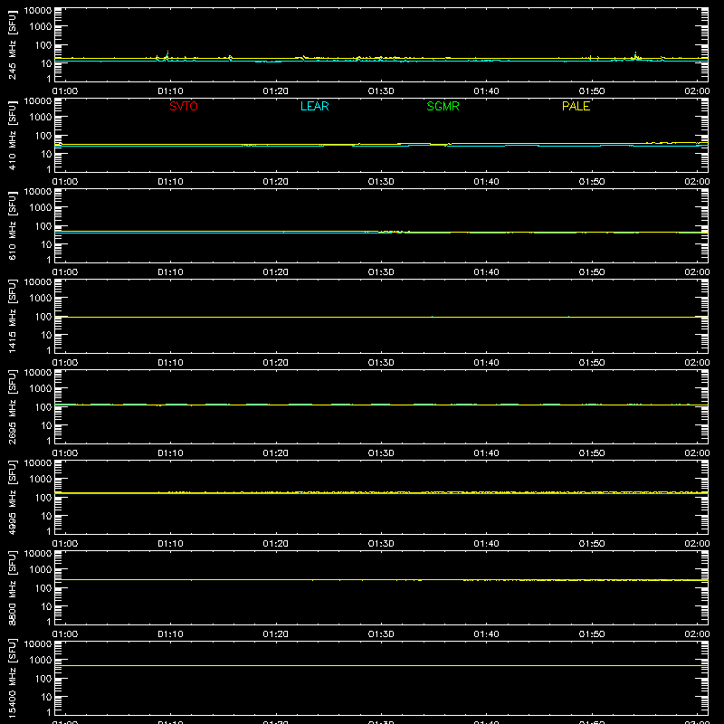Click the 1000 y-axis value on 15400 MHz plot

click(40, 660)
